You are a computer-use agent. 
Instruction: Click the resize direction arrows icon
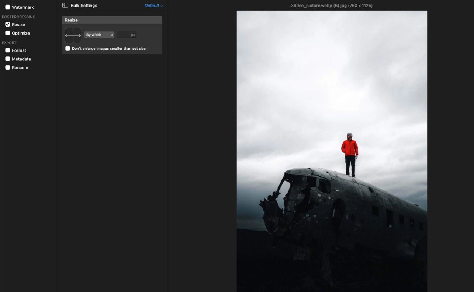73,35
